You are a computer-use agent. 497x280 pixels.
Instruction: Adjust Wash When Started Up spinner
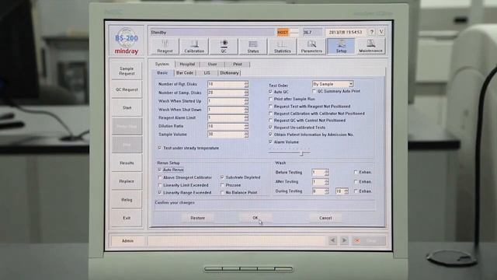pos(246,101)
